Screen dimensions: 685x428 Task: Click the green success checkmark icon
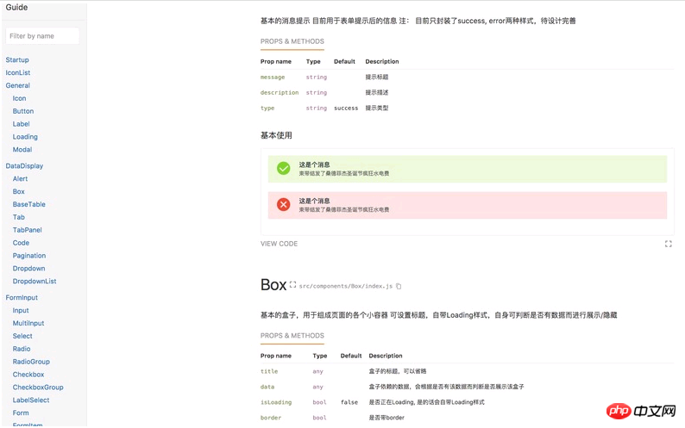tap(284, 169)
